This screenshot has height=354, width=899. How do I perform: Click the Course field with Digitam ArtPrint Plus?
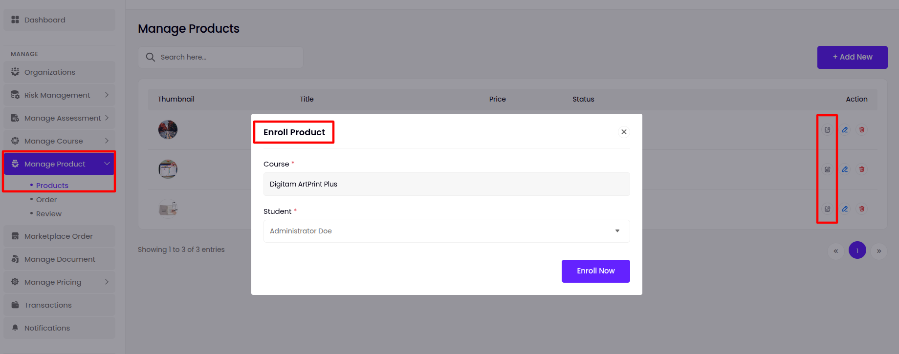pyautogui.click(x=446, y=184)
